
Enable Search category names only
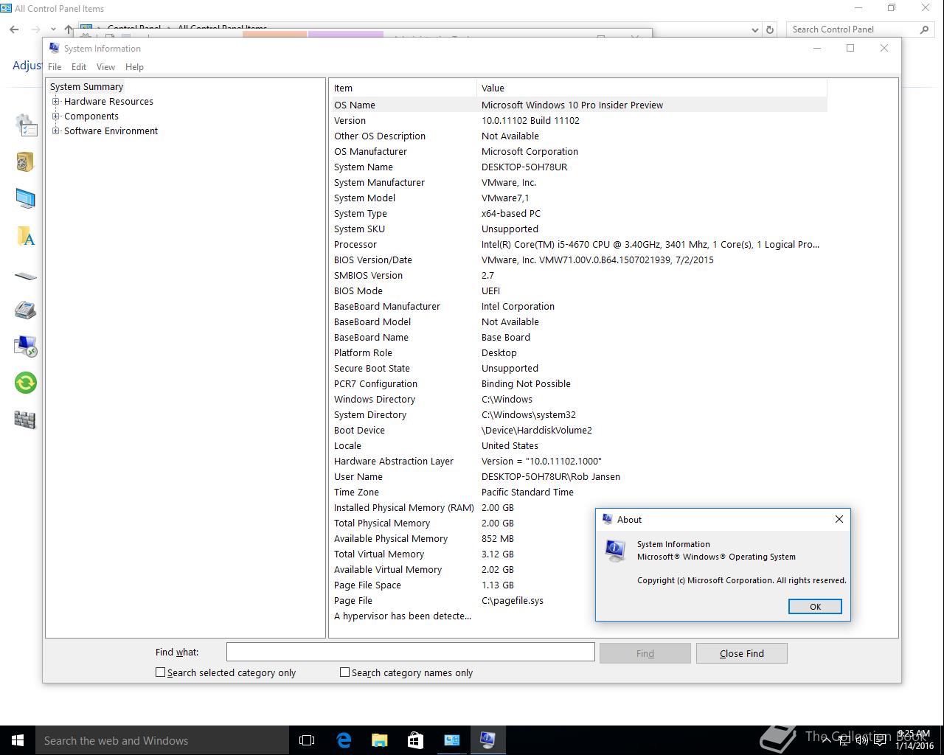point(344,672)
